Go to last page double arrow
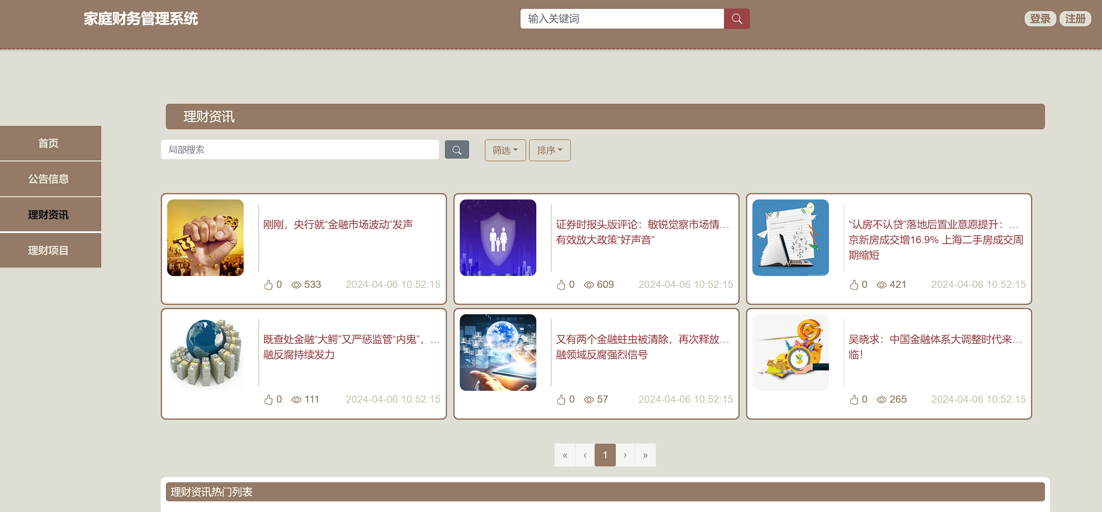1102x512 pixels. coord(645,455)
